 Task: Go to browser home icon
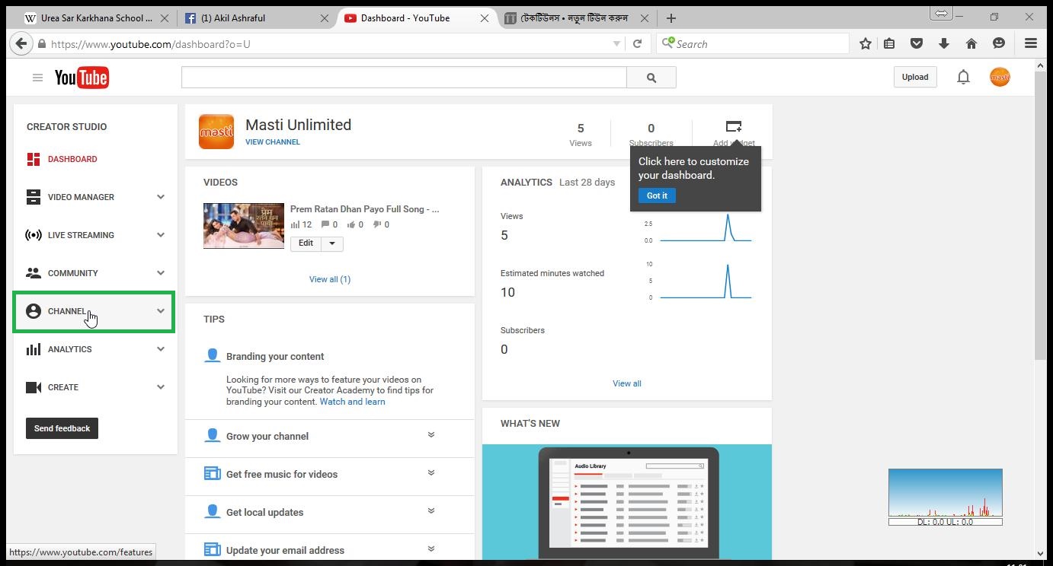point(971,44)
